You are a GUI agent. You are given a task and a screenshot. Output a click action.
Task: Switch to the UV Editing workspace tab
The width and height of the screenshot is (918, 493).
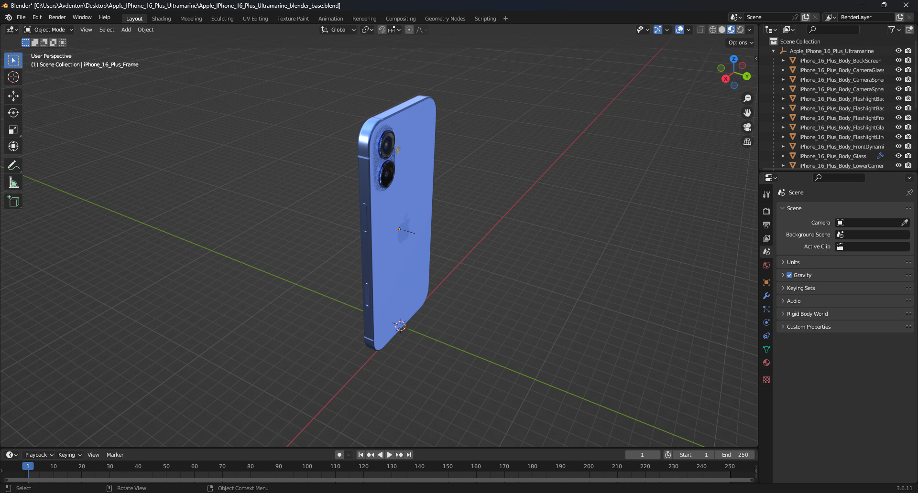pos(255,19)
